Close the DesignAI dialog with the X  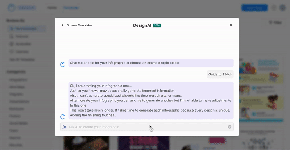coord(231,25)
